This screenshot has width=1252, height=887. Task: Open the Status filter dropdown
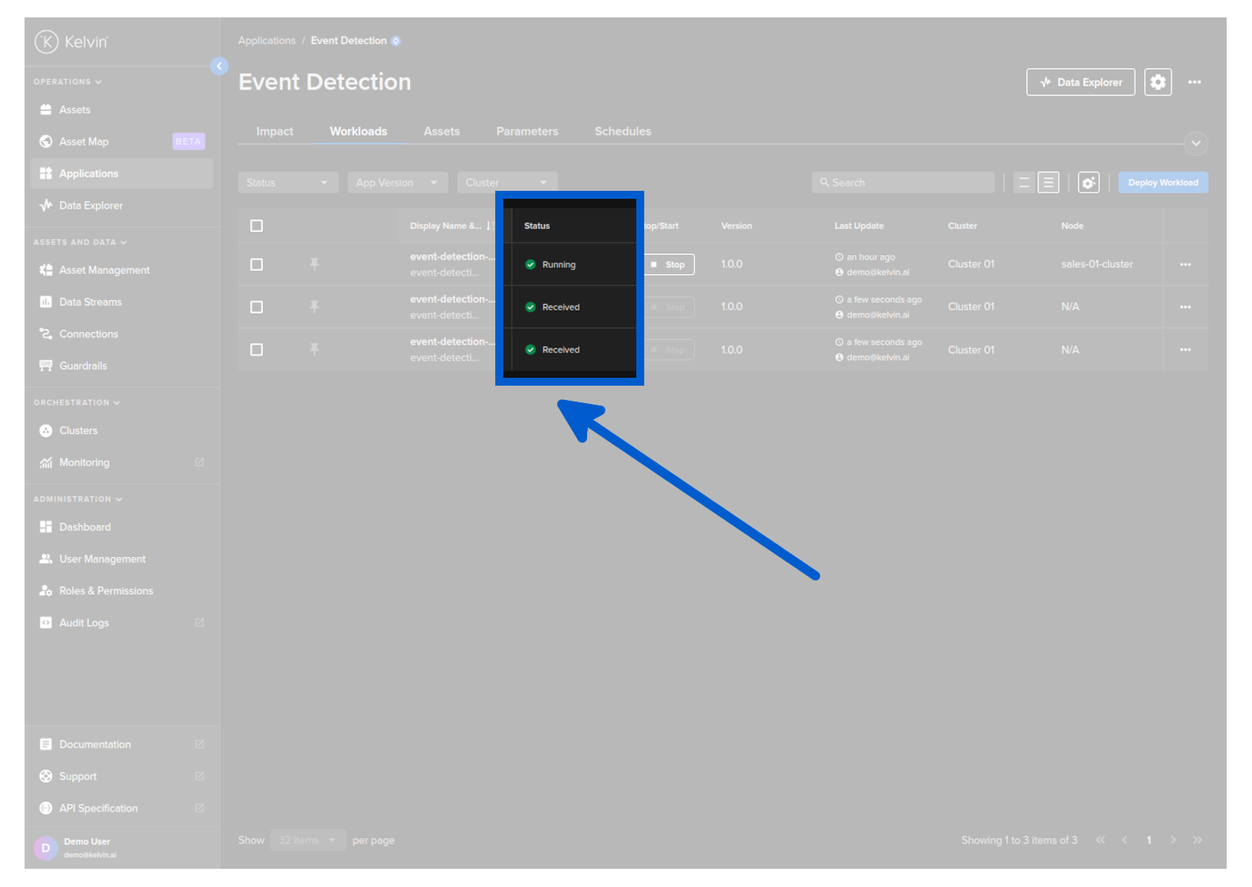[288, 183]
